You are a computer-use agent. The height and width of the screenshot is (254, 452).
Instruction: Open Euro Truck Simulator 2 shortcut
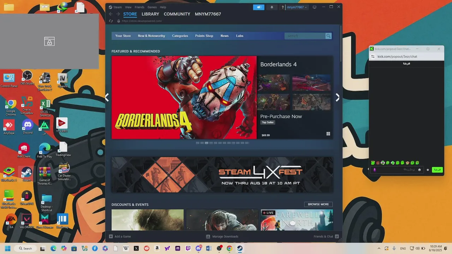[45, 81]
